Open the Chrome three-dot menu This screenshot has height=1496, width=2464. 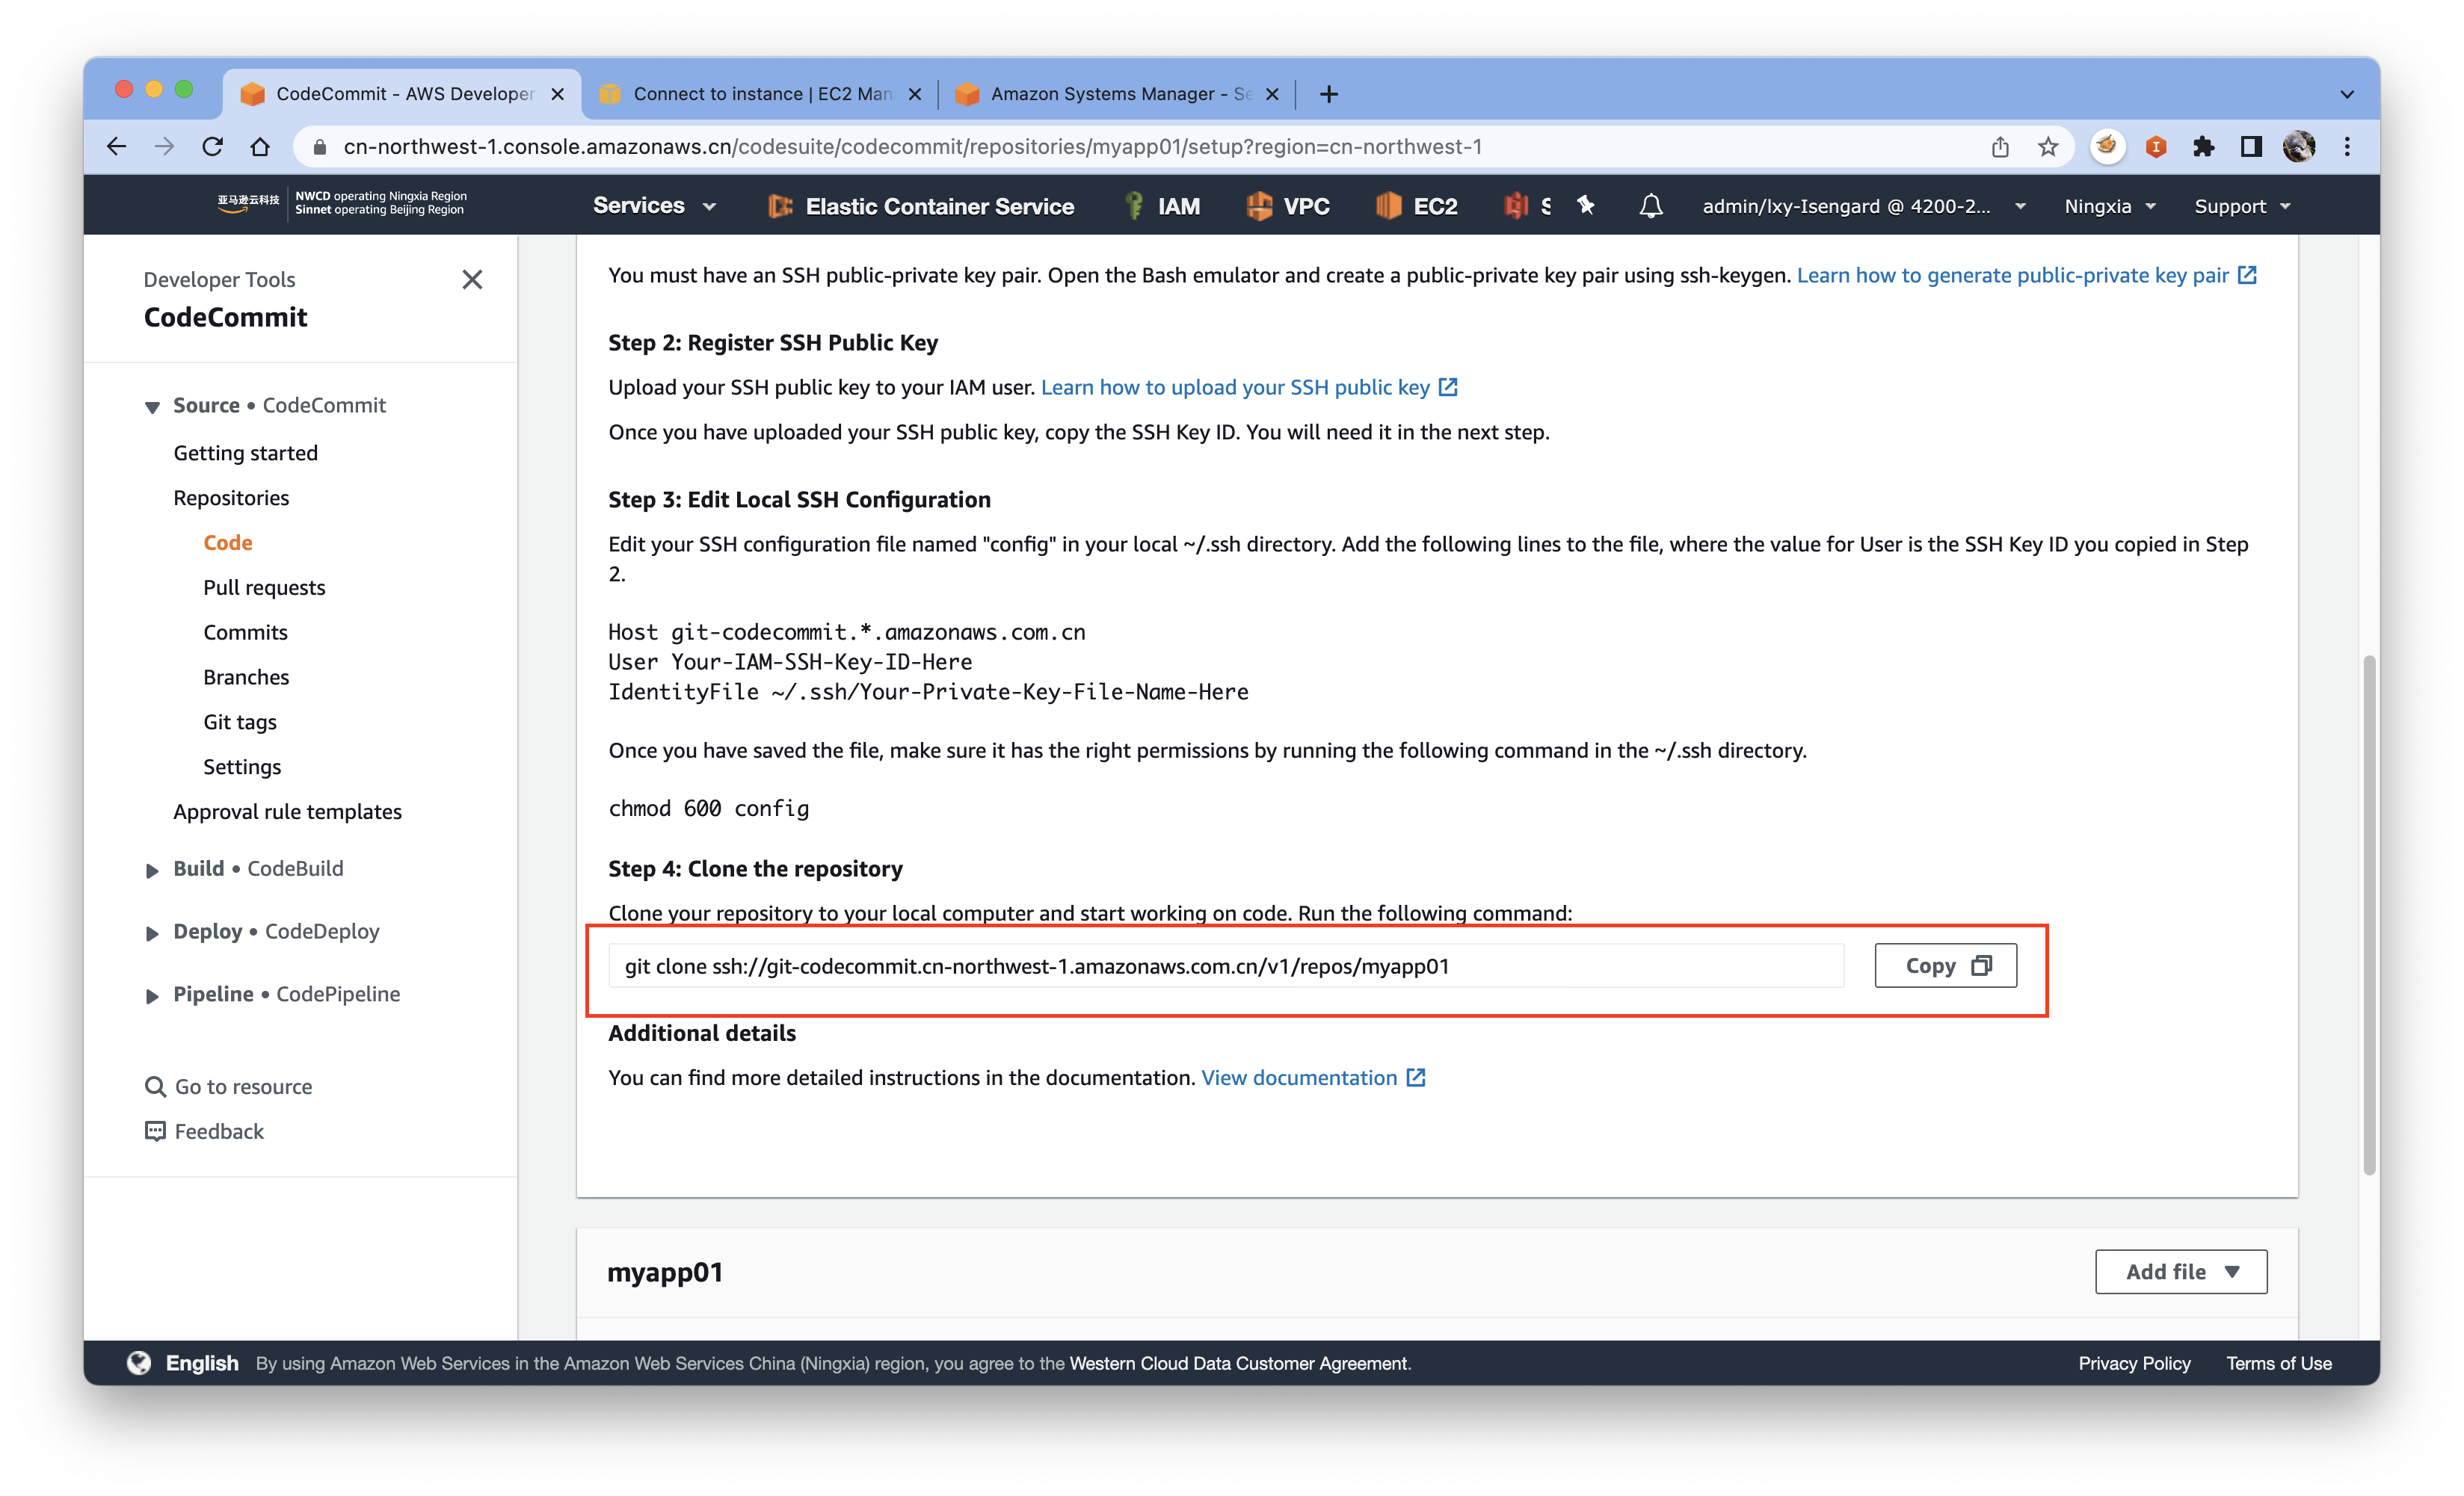2347,147
